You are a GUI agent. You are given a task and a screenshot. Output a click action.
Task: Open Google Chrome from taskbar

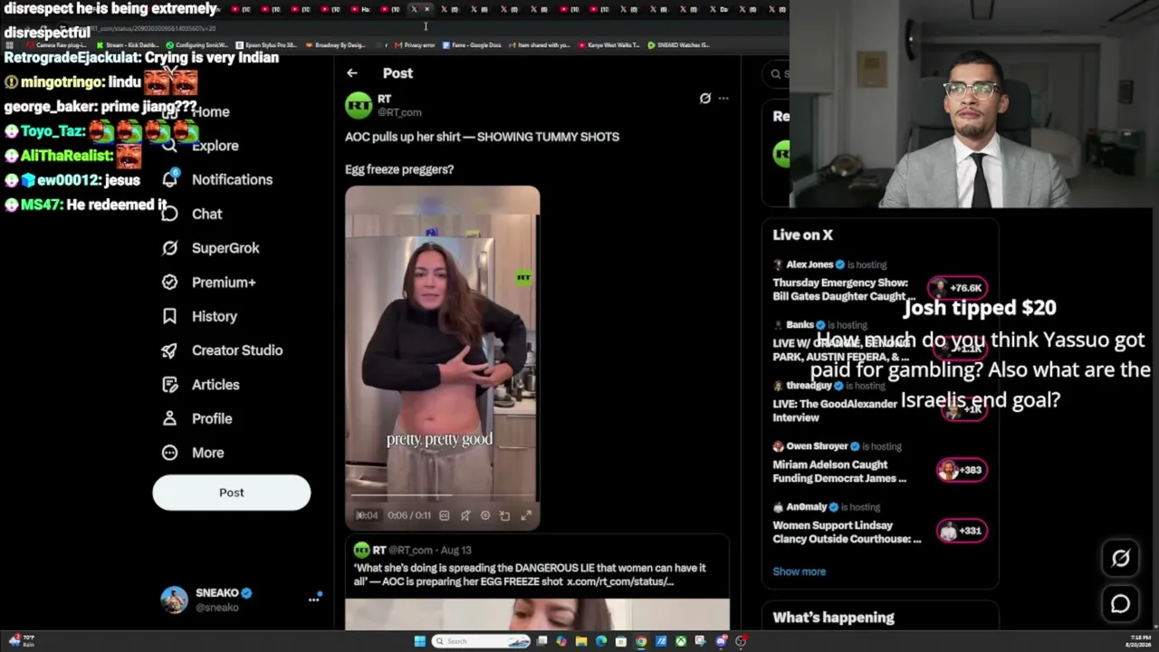click(641, 641)
